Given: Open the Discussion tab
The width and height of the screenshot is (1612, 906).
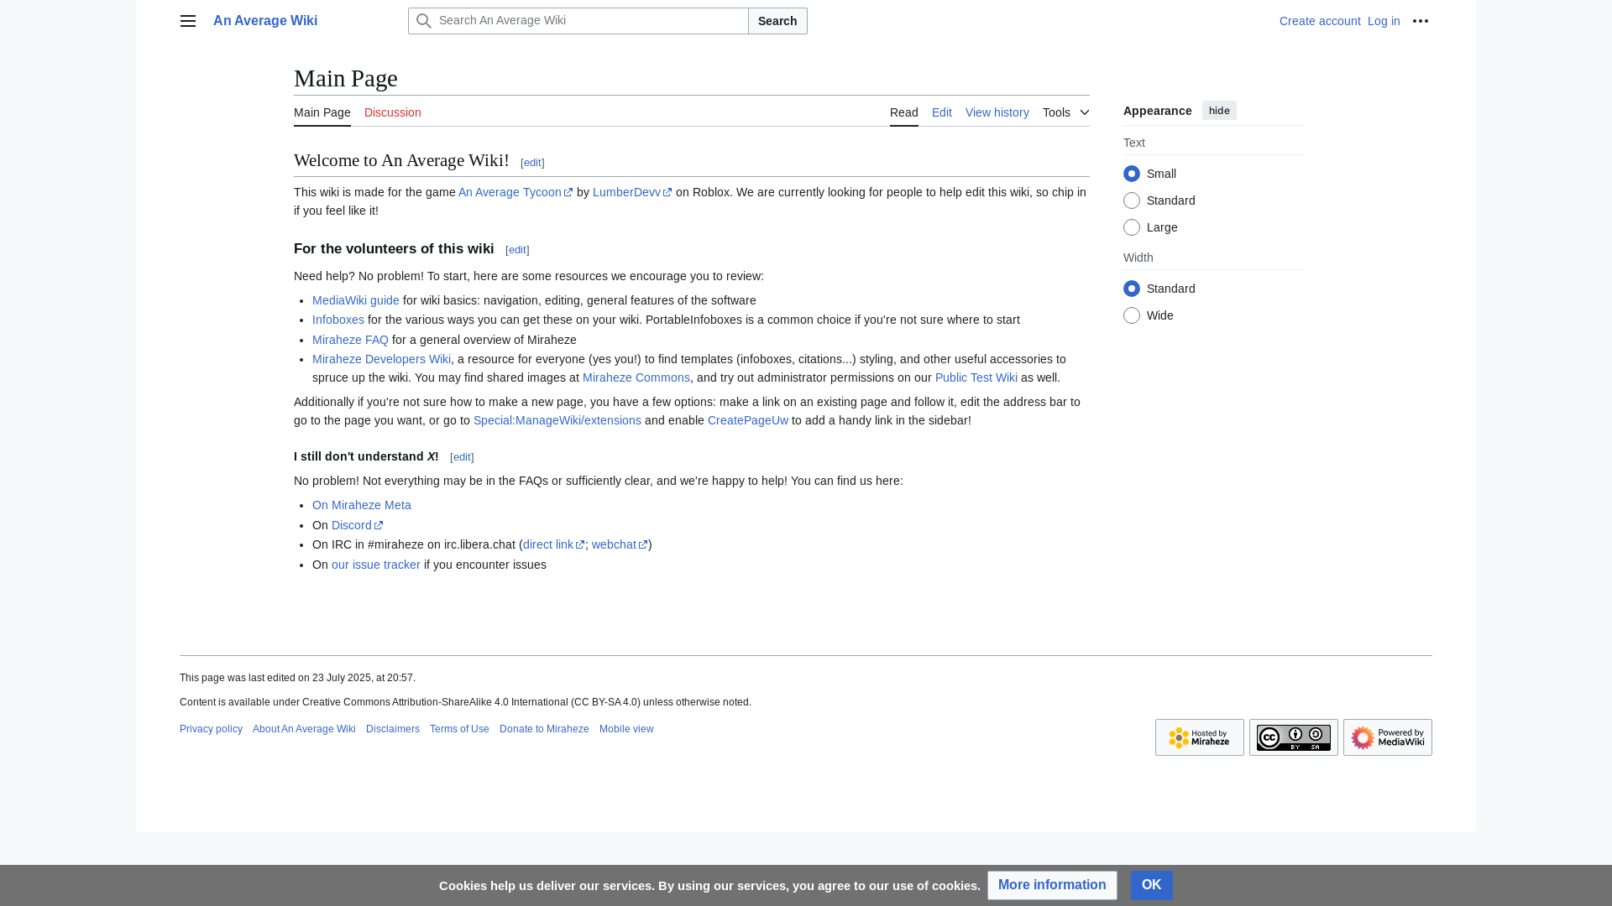Looking at the screenshot, I should pyautogui.click(x=393, y=112).
